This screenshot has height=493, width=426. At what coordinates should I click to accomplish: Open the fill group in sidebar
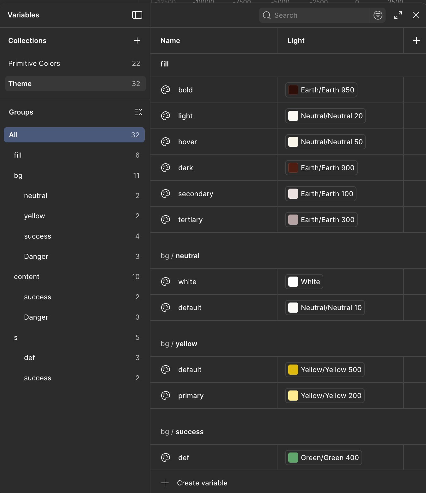click(74, 155)
